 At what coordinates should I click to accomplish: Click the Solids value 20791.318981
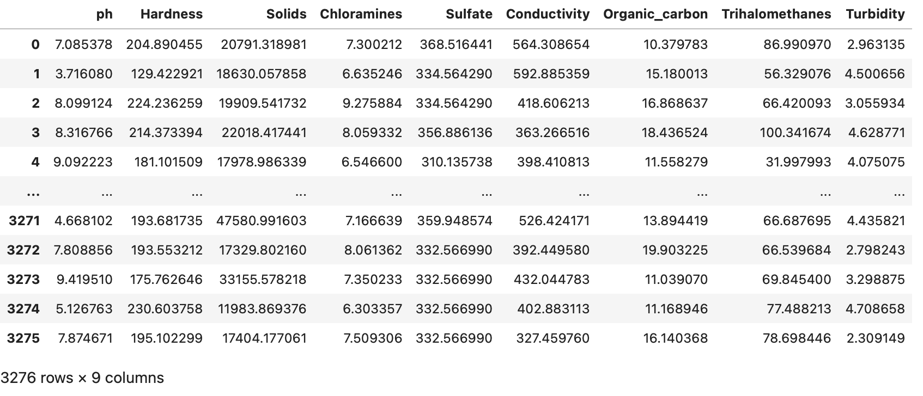tap(263, 45)
